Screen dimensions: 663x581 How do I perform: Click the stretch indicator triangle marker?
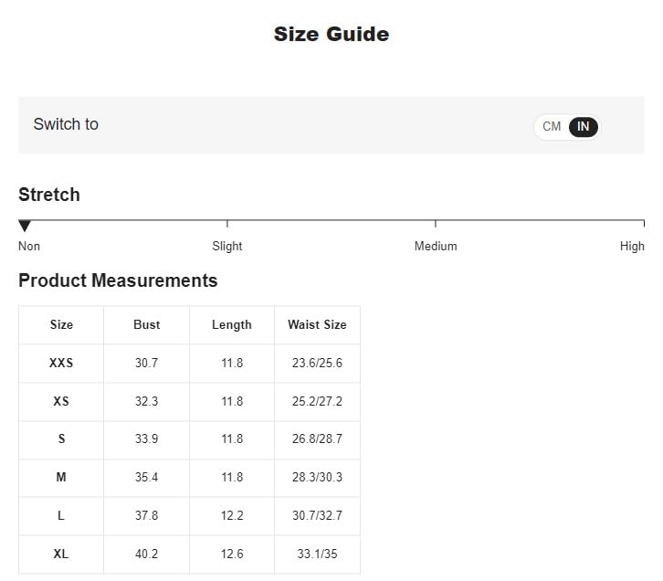(x=25, y=226)
